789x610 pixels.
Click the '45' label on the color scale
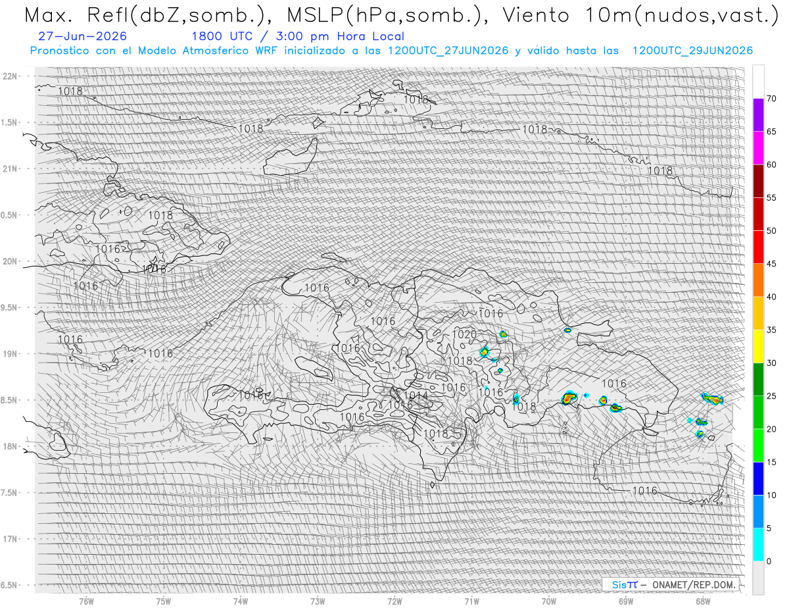(772, 264)
